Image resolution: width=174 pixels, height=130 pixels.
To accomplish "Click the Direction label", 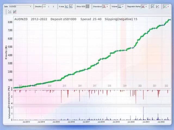I will point(38,6).
